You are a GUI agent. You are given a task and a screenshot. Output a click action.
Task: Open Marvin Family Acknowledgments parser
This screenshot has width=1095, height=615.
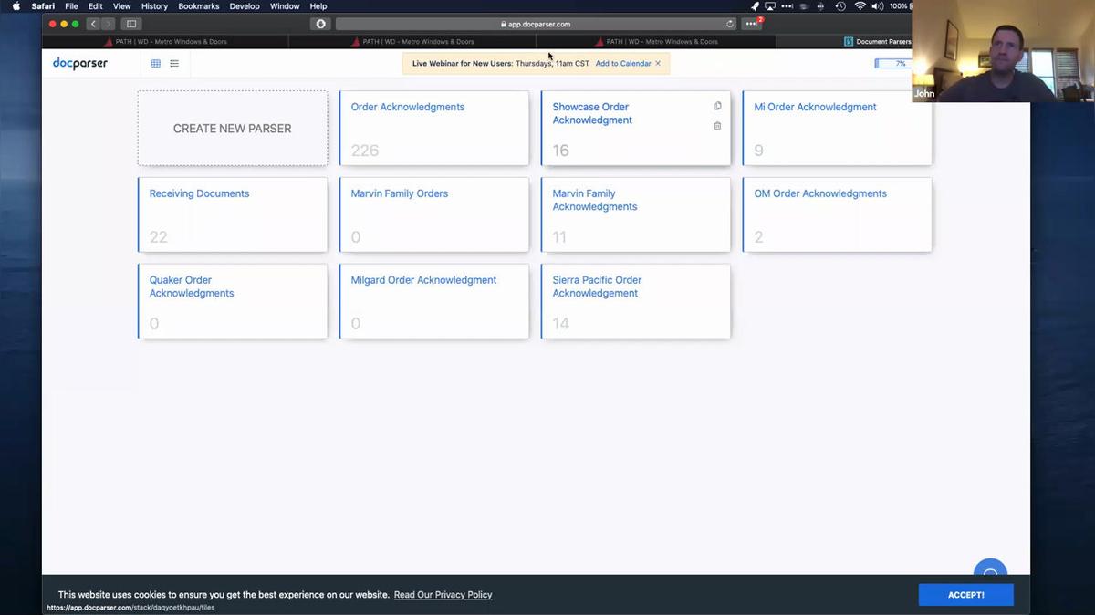coord(595,200)
